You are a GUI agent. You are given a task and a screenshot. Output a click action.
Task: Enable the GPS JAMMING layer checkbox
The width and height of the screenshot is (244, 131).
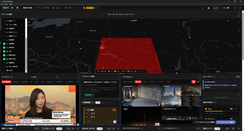pyautogui.click(x=4, y=67)
